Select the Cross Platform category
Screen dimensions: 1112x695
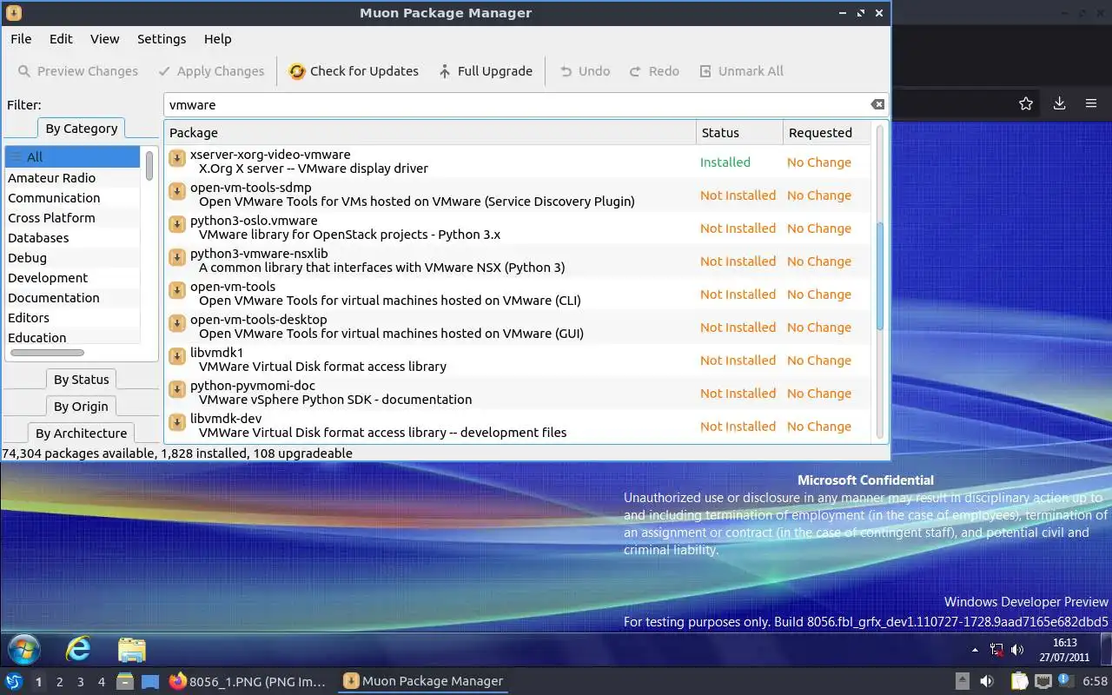pos(72,218)
